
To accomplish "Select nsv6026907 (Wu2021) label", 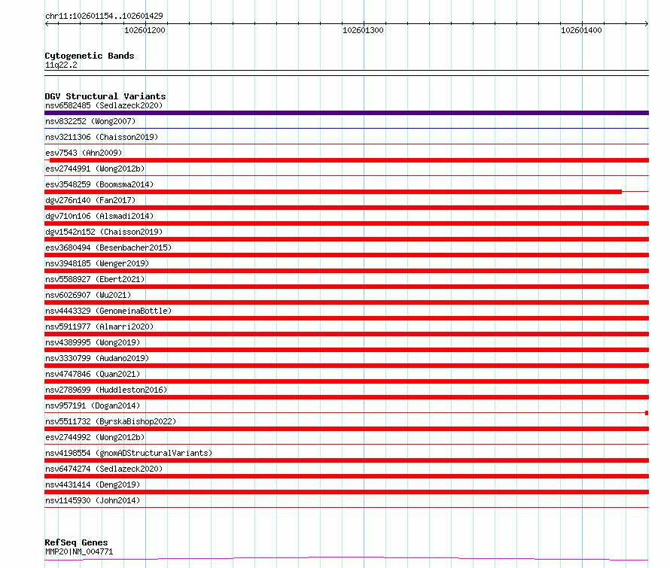I will tap(88, 295).
